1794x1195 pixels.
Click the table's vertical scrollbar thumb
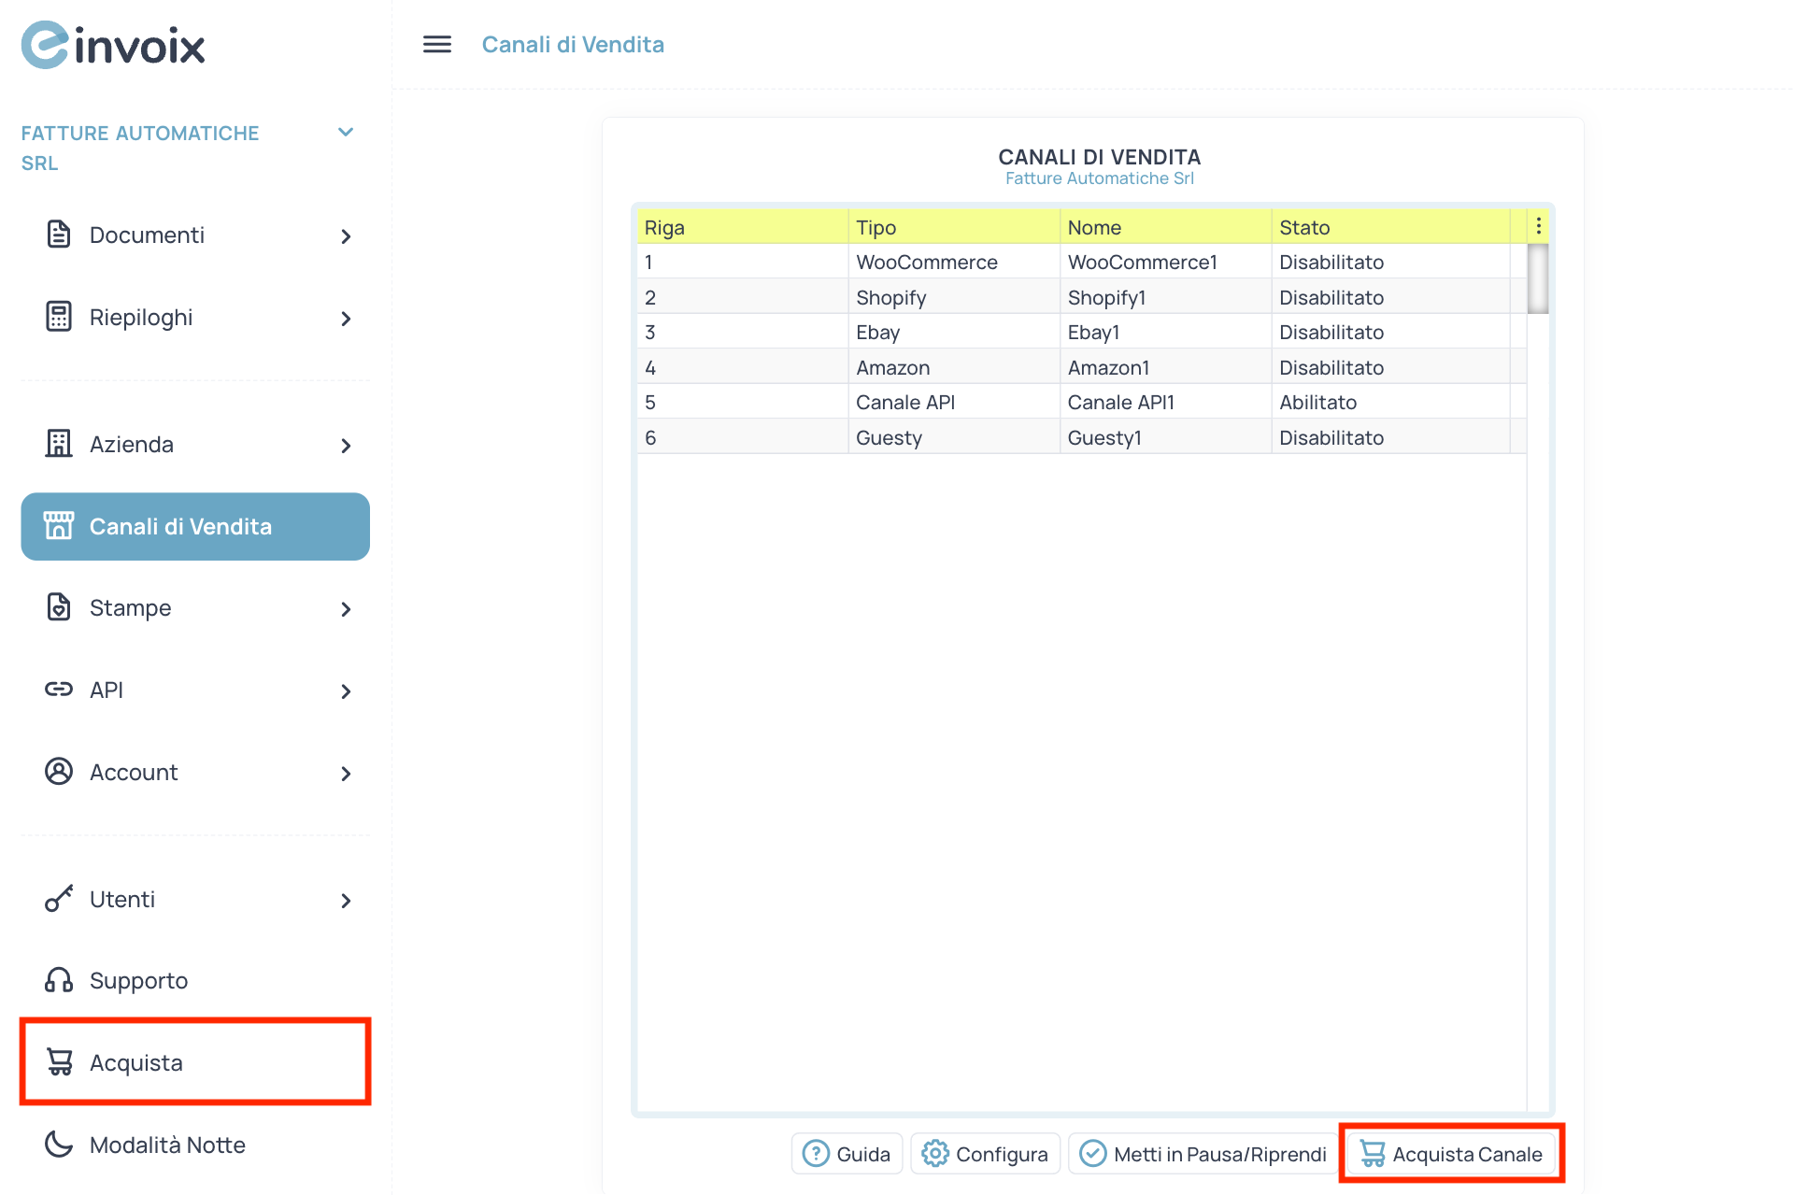pyautogui.click(x=1537, y=278)
